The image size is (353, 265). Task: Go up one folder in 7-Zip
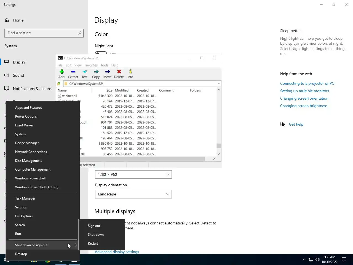coord(59,84)
